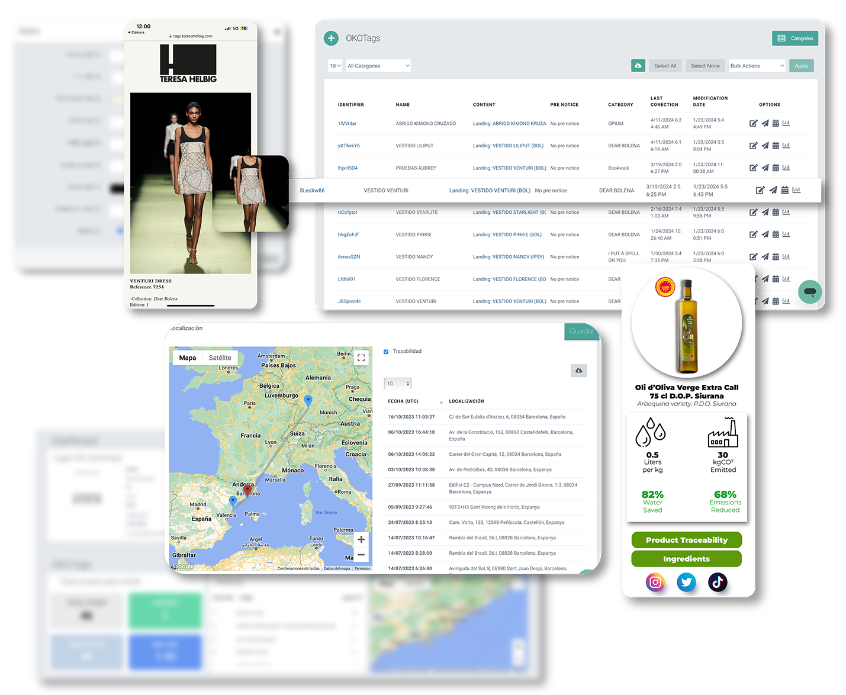Open edit icon for the 1IVVl4ar row

753,124
